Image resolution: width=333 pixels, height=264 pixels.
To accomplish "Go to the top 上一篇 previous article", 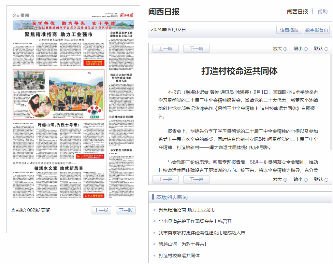I will pyautogui.click(x=166, y=49).
